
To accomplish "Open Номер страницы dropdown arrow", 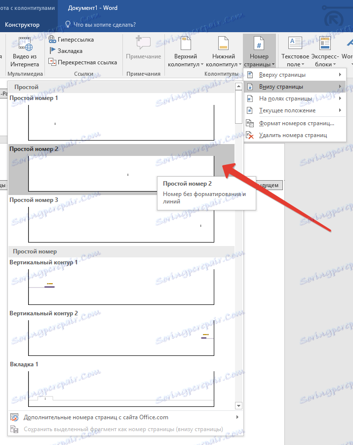I will click(273, 64).
